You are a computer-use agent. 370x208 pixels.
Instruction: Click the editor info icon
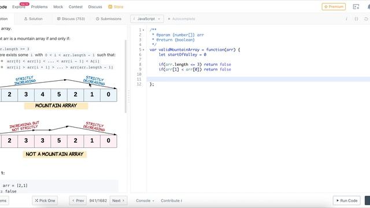click(x=346, y=19)
